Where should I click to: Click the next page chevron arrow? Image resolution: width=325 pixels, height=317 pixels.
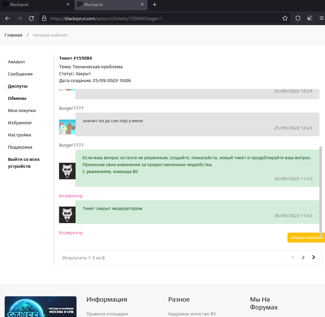point(314,257)
